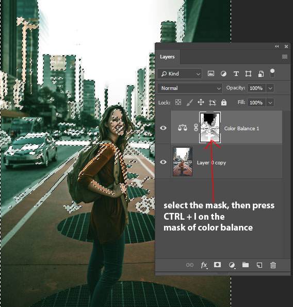The width and height of the screenshot is (293, 307).
Task: Click the lock transparent pixels icon
Action: point(178,102)
